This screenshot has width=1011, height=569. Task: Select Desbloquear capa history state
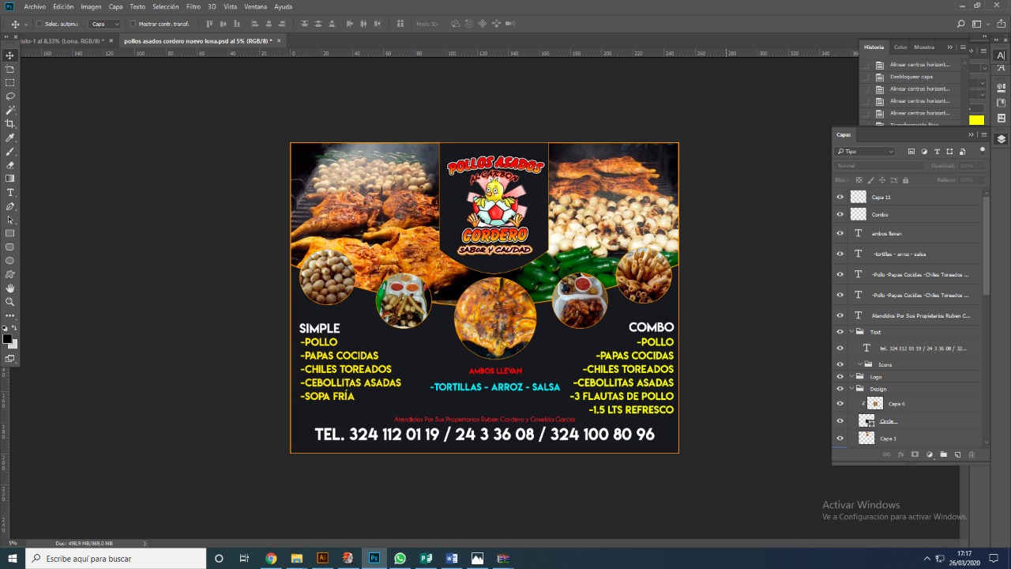point(911,77)
